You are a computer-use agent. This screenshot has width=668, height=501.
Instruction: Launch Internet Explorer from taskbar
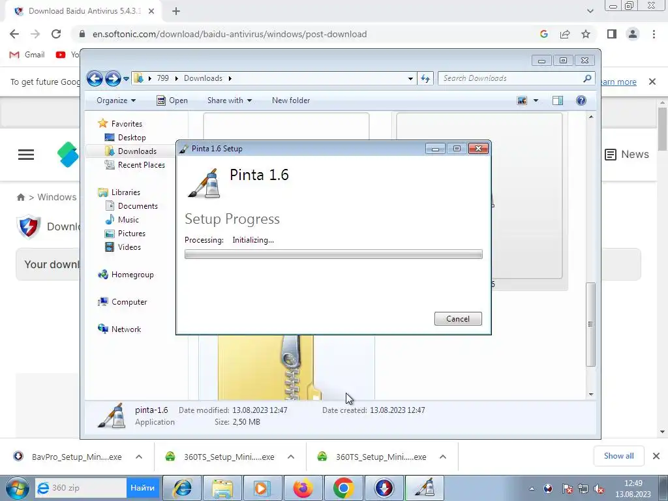tap(182, 488)
